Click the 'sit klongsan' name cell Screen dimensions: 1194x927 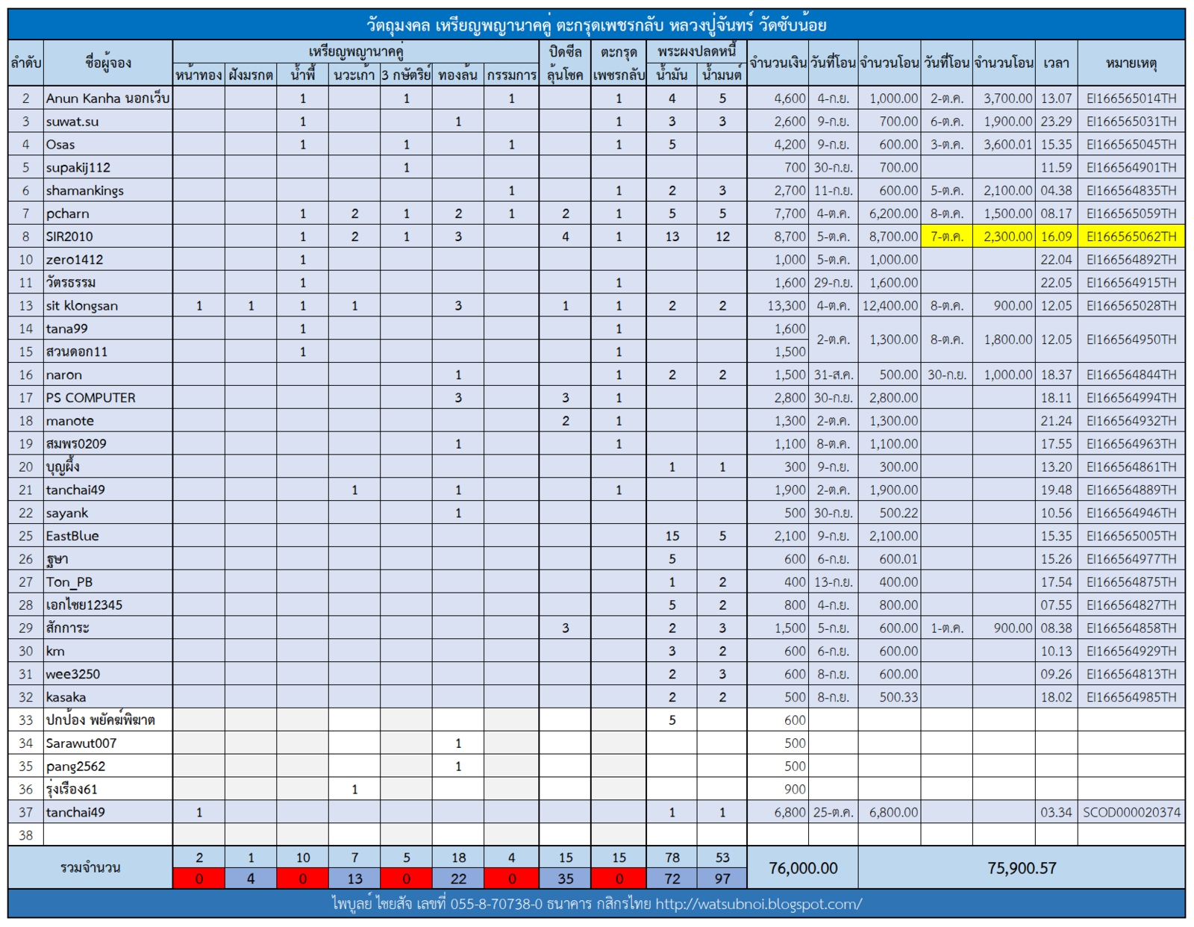point(108,305)
